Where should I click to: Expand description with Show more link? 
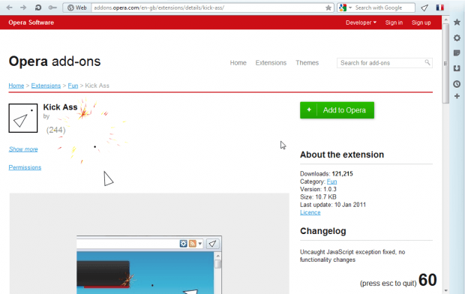click(x=23, y=149)
